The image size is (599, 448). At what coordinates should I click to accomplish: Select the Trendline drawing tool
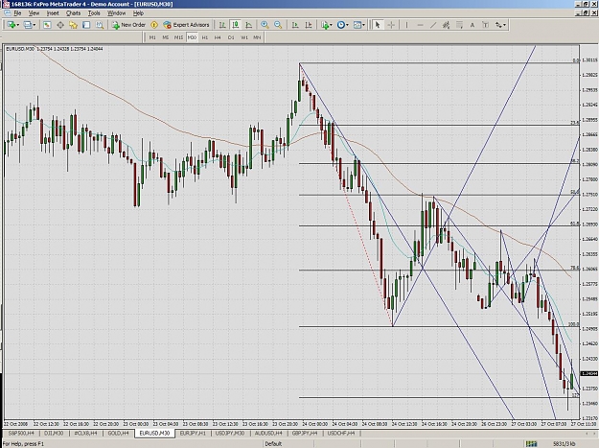[x=433, y=25]
